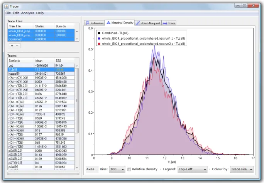Select the r(C<->T){4} trace row

click(41, 118)
